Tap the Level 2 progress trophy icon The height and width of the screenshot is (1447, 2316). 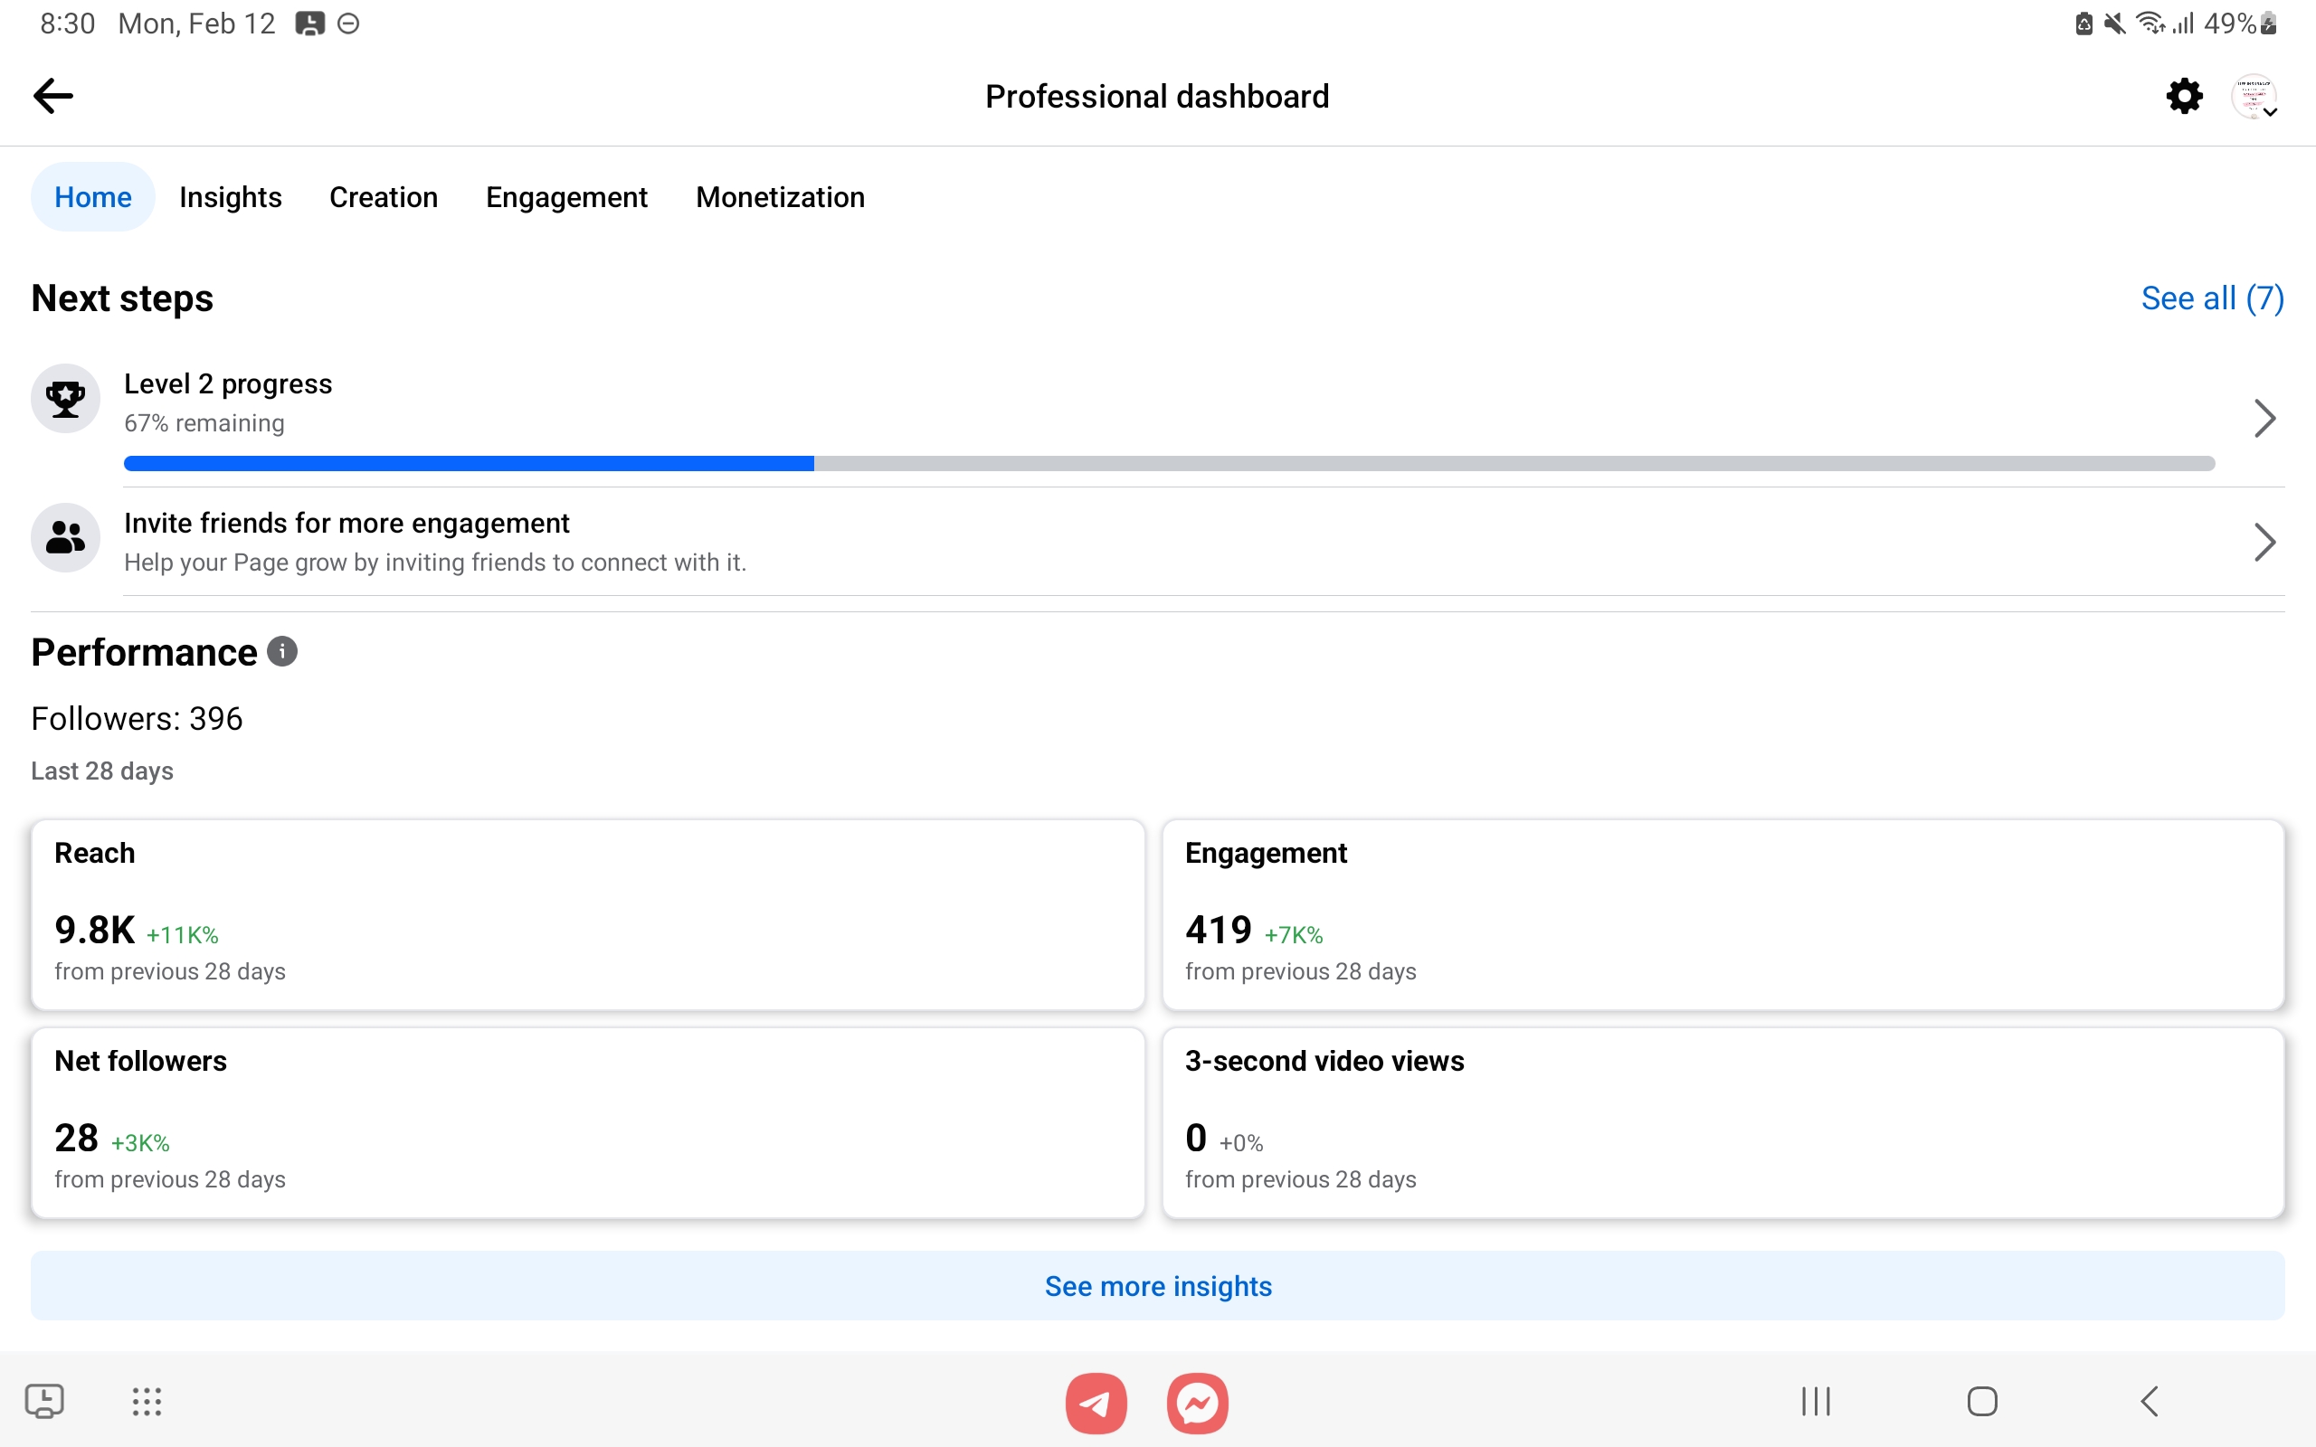coord(65,399)
